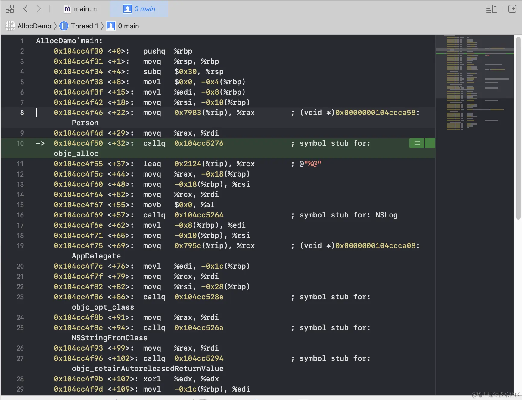
Task: Click the AllocDemo app icon in jump bar
Action: click(10, 26)
